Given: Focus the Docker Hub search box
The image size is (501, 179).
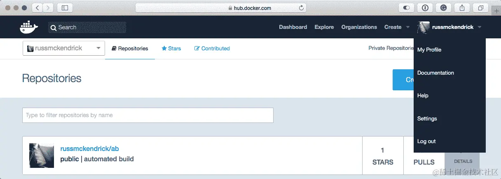Looking at the screenshot, I should tap(87, 28).
